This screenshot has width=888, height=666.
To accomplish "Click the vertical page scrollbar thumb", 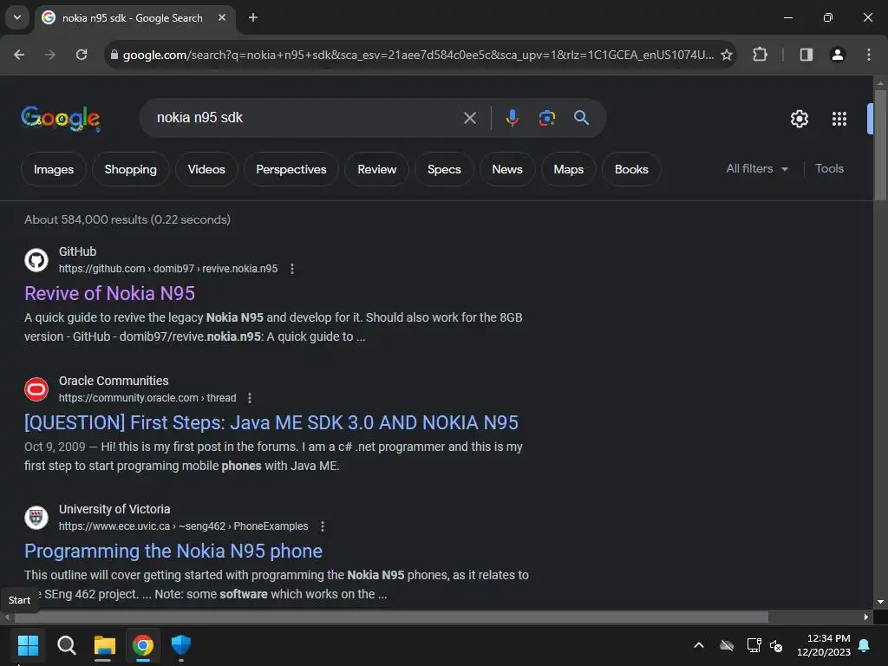I will pyautogui.click(x=880, y=145).
